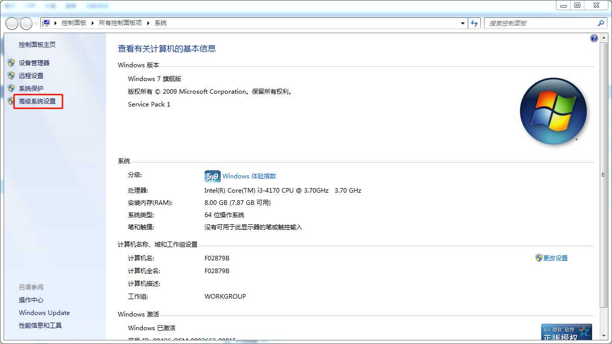Select 控制面板 in the address breadcrumb
Viewport: 612px width, 344px height.
73,23
